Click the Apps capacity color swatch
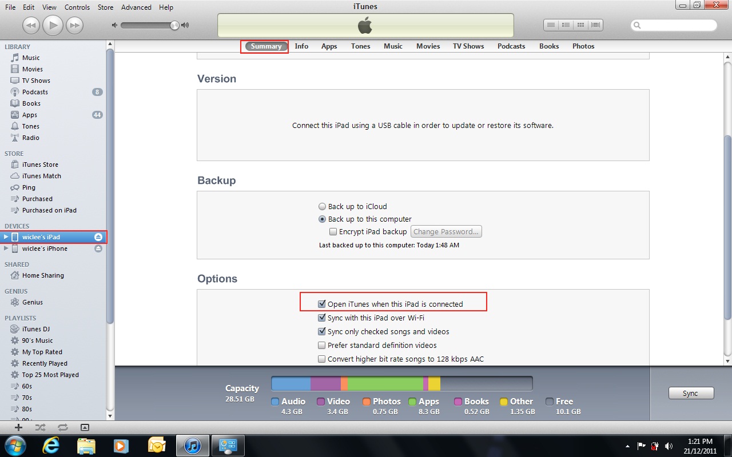Screen dimensions: 732x457 pyautogui.click(x=412, y=402)
